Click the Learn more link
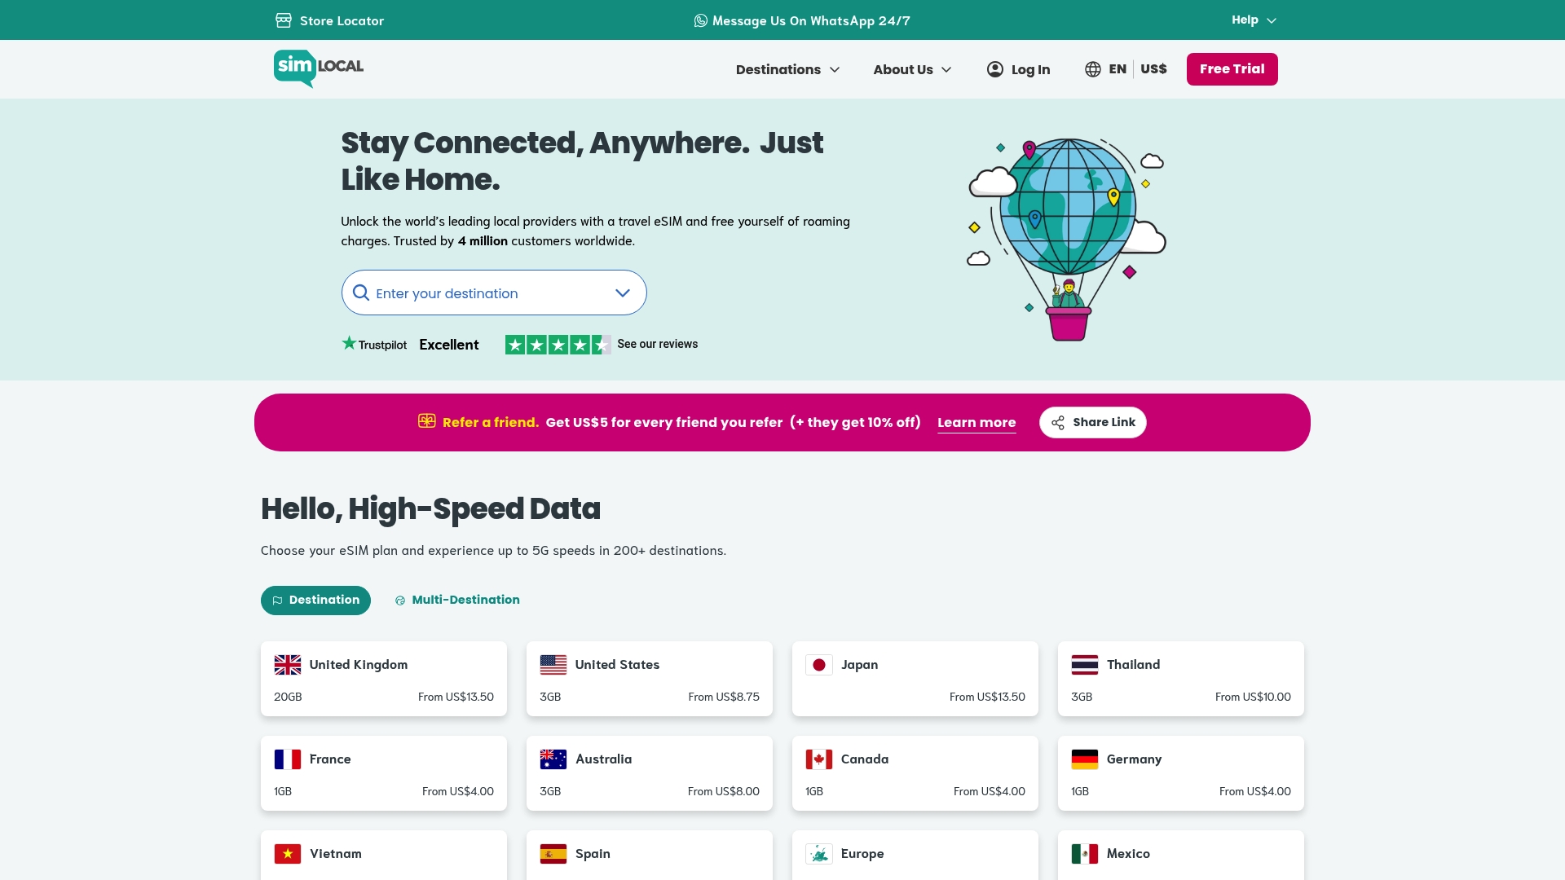 [976, 422]
